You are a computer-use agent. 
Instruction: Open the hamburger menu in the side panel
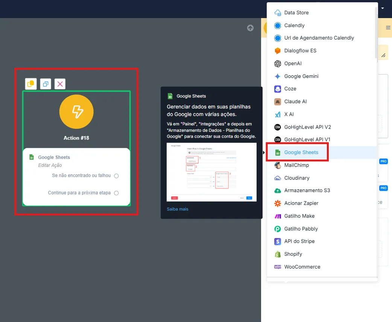(388, 27)
